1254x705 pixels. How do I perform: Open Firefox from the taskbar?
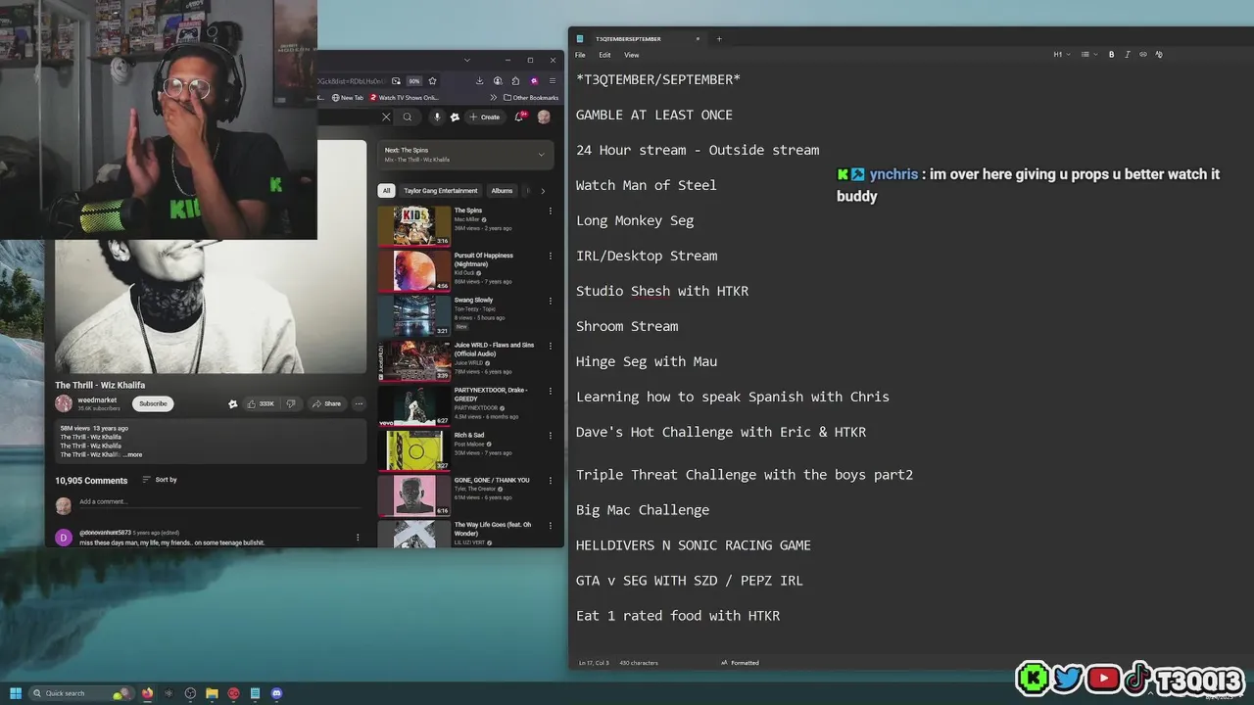tap(148, 693)
